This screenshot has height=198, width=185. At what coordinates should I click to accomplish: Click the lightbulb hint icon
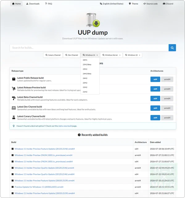[14, 126]
